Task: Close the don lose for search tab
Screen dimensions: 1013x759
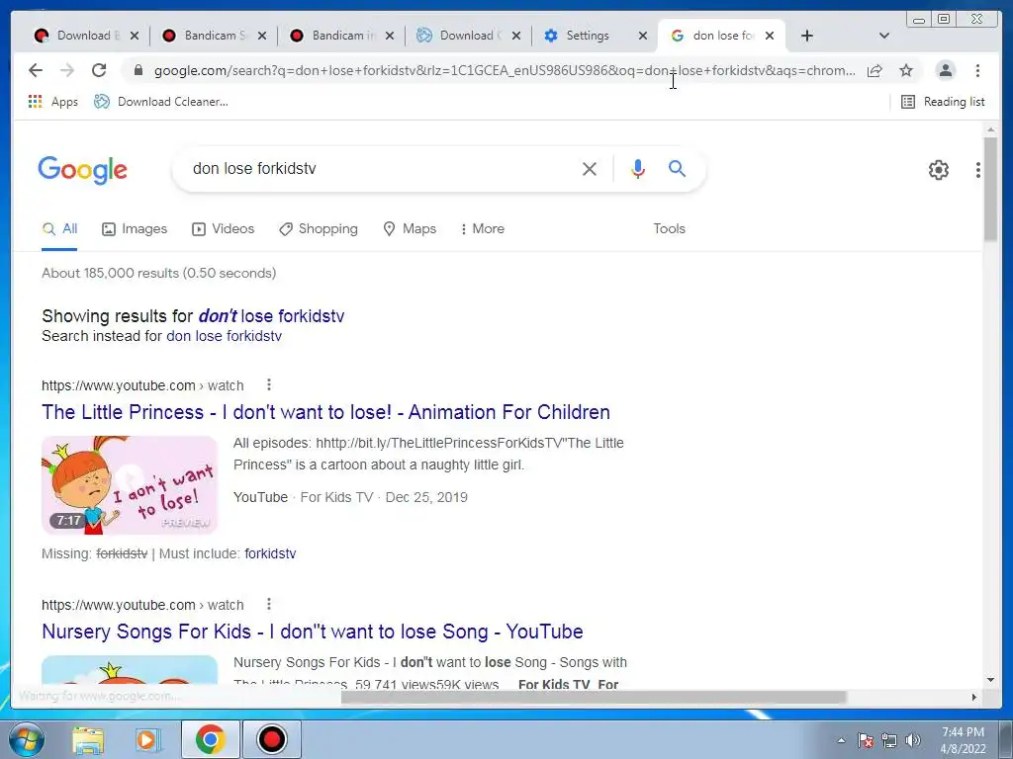Action: pyautogui.click(x=770, y=36)
